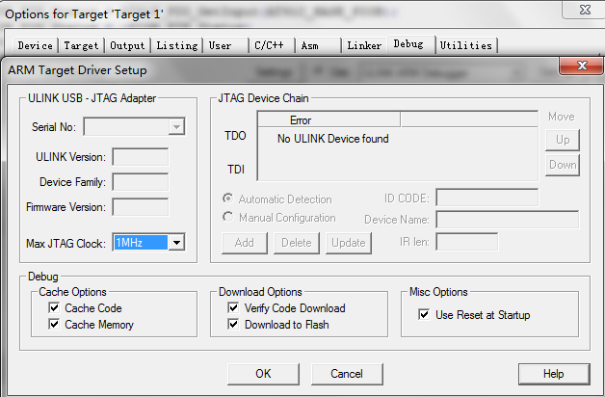
Task: Open Help for driver setup
Action: pyautogui.click(x=554, y=374)
